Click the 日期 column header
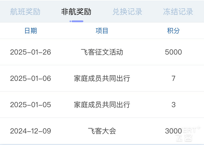Image resolution: width=204 pixels, height=145 pixels. tap(31, 31)
